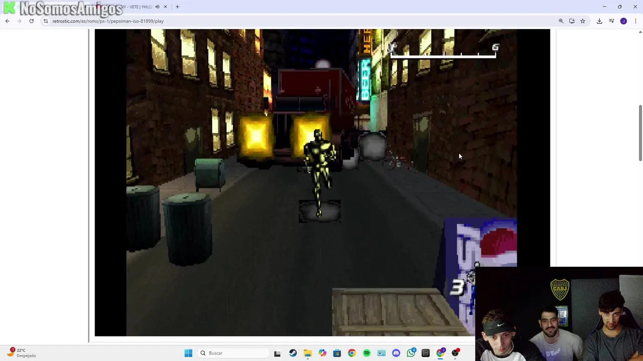Open the dark square app after WhatsApp
Screen dimensions: 643x361
click(x=426, y=353)
